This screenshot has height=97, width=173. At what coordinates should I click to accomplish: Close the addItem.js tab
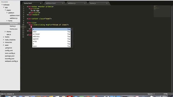pos(85,3)
